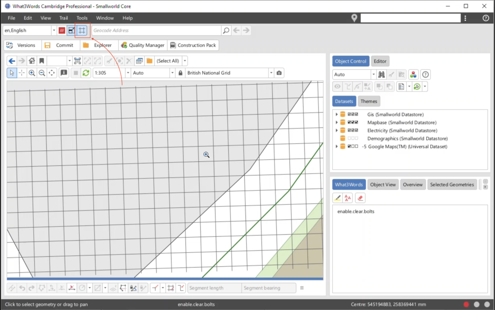Image resolution: width=495 pixels, height=310 pixels.
Task: Expand the Gis dataset tree node
Action: (x=337, y=114)
